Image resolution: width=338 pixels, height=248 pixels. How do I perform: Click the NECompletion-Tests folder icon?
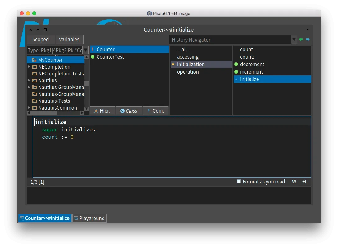tap(34, 74)
